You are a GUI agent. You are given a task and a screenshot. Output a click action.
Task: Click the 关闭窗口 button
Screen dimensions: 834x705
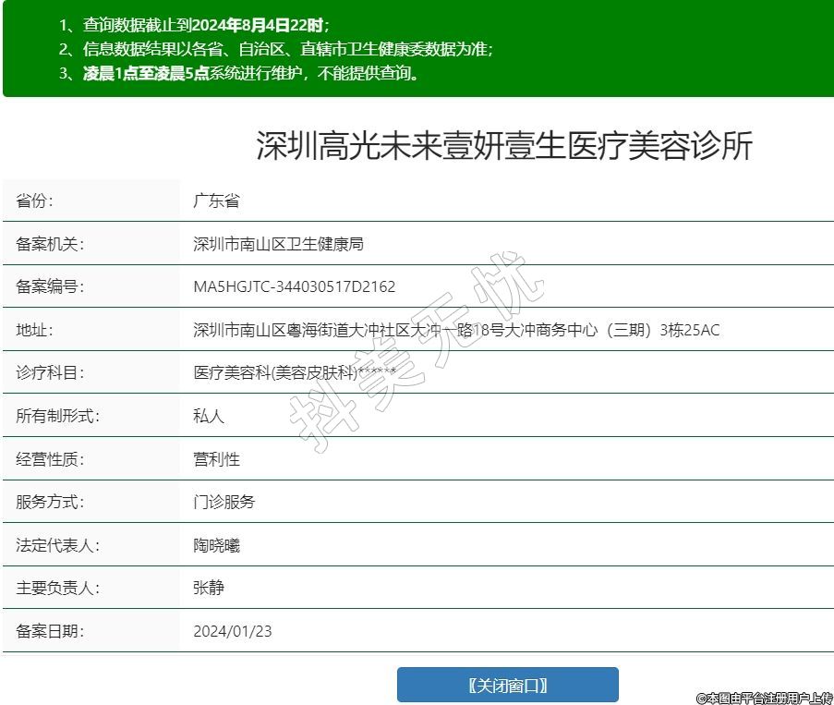(507, 685)
